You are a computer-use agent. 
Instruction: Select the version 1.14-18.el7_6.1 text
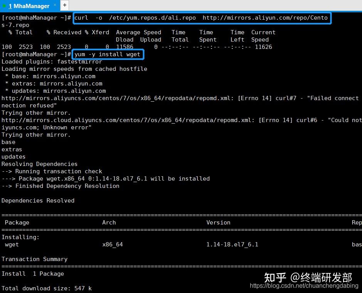(x=232, y=244)
